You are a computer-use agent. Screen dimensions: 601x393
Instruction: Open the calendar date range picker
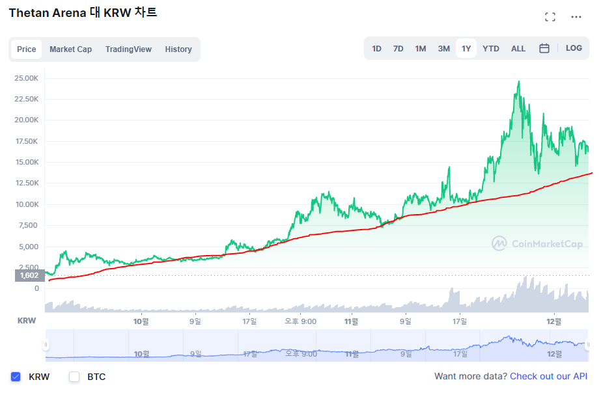(x=544, y=48)
